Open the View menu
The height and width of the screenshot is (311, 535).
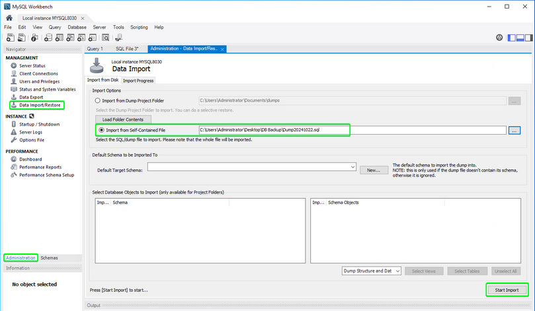[38, 27]
